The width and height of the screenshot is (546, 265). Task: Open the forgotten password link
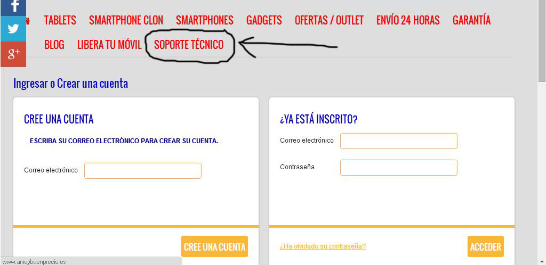click(323, 246)
